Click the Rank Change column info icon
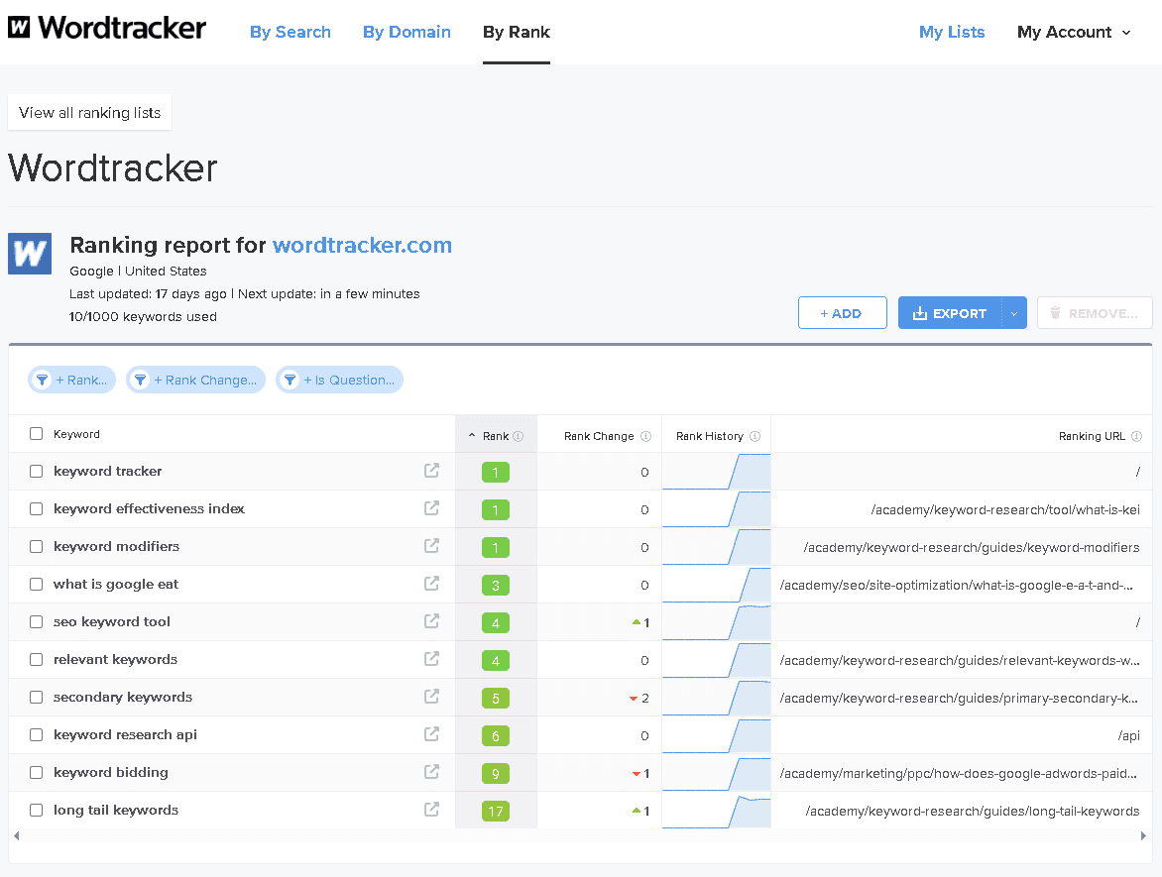 (645, 436)
